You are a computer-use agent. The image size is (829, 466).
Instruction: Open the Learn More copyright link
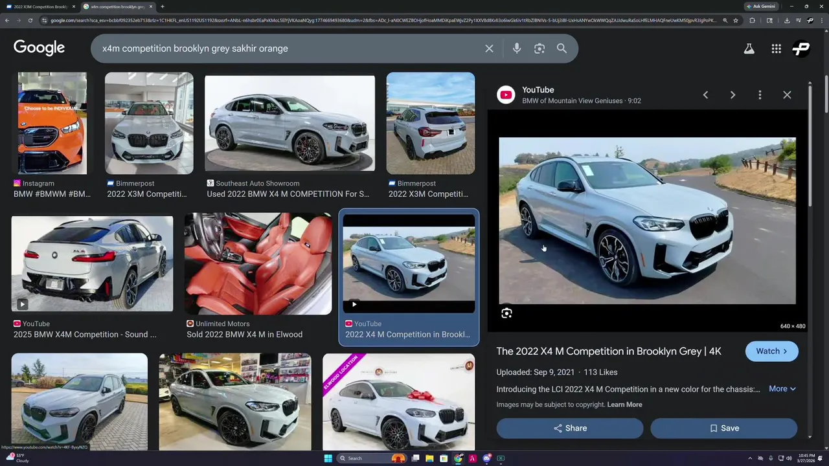pos(624,405)
